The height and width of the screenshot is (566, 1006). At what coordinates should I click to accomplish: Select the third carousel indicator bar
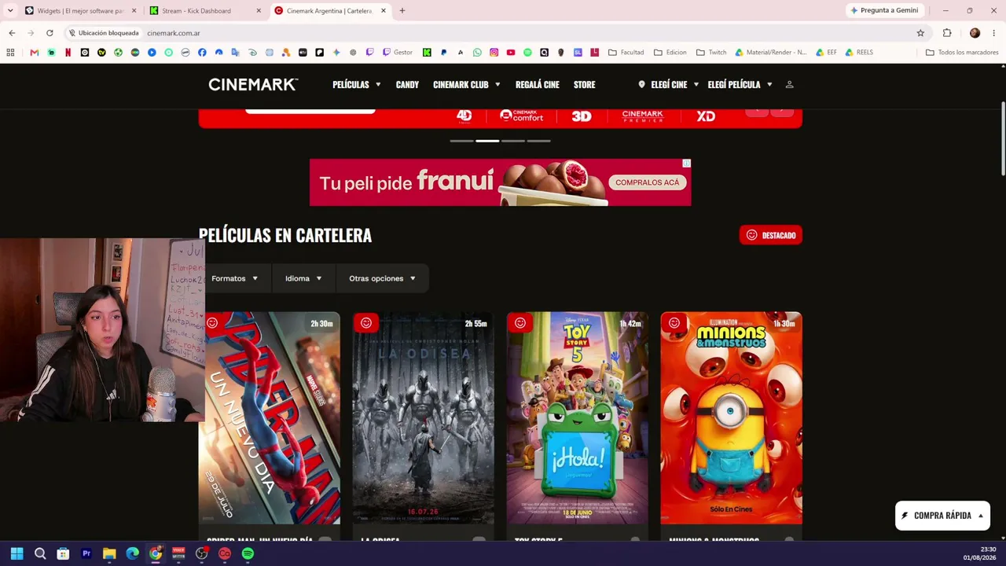click(x=513, y=141)
